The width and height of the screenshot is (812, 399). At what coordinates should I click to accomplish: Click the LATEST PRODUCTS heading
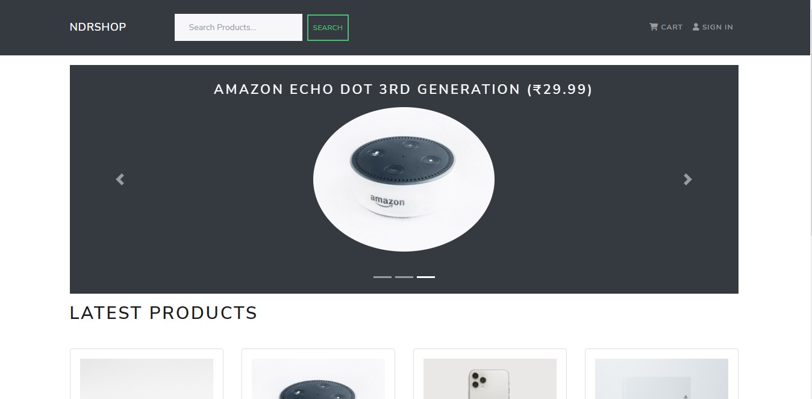pyautogui.click(x=164, y=313)
